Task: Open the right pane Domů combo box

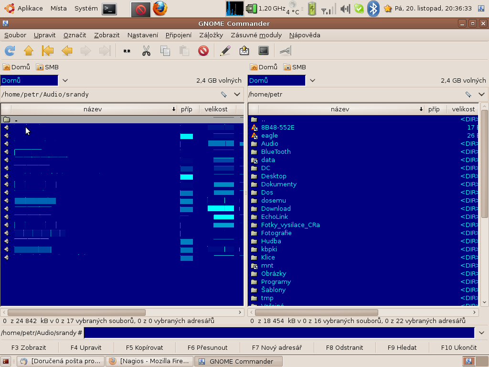Action: pyautogui.click(x=276, y=80)
